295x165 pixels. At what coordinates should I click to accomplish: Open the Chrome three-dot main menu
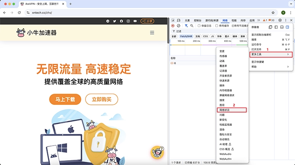[x=291, y=13]
